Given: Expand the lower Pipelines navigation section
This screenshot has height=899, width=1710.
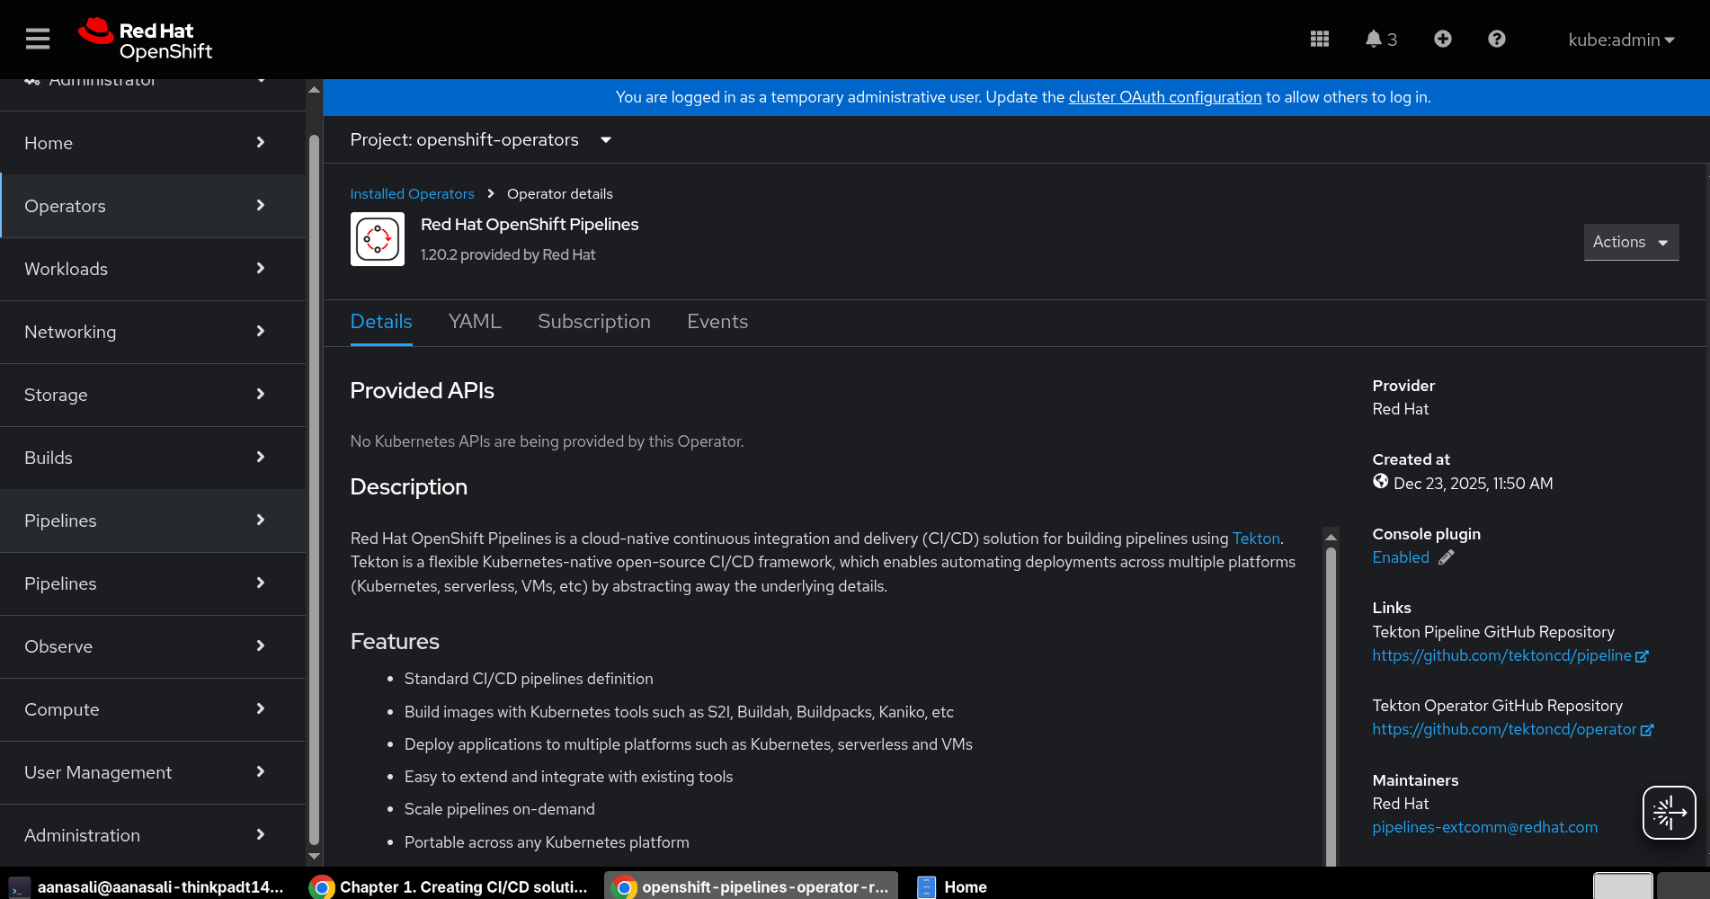Looking at the screenshot, I should pos(153,583).
